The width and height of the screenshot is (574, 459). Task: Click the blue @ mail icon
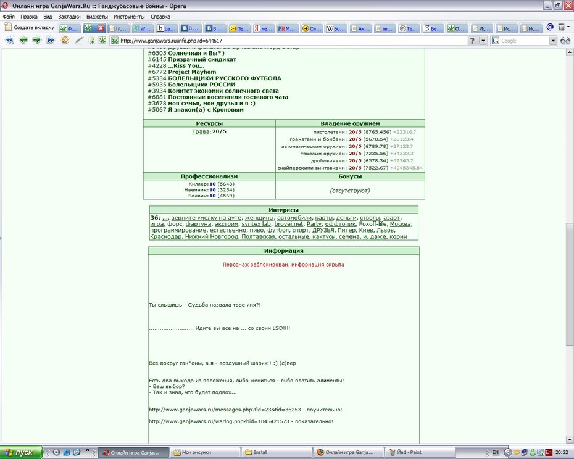[x=550, y=27]
